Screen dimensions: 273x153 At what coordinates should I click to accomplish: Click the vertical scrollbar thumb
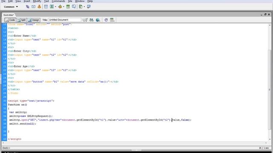[270, 90]
